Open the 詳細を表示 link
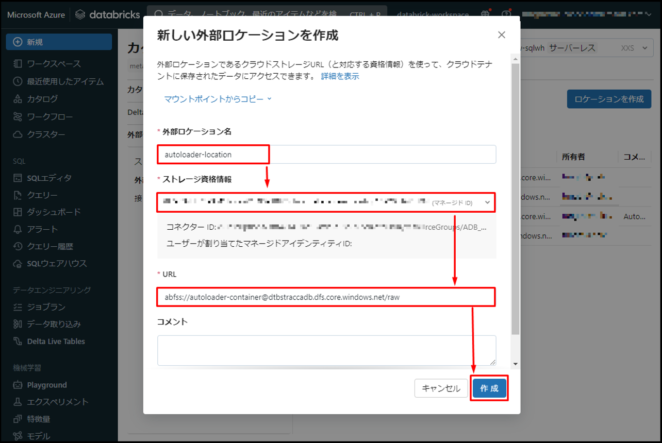Image resolution: width=662 pixels, height=443 pixels. (340, 76)
